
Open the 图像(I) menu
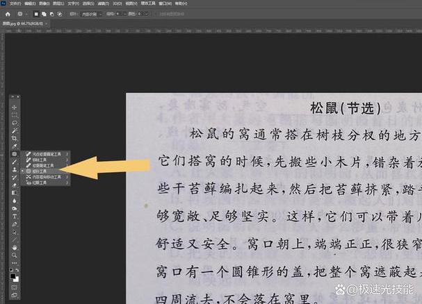(44, 3)
